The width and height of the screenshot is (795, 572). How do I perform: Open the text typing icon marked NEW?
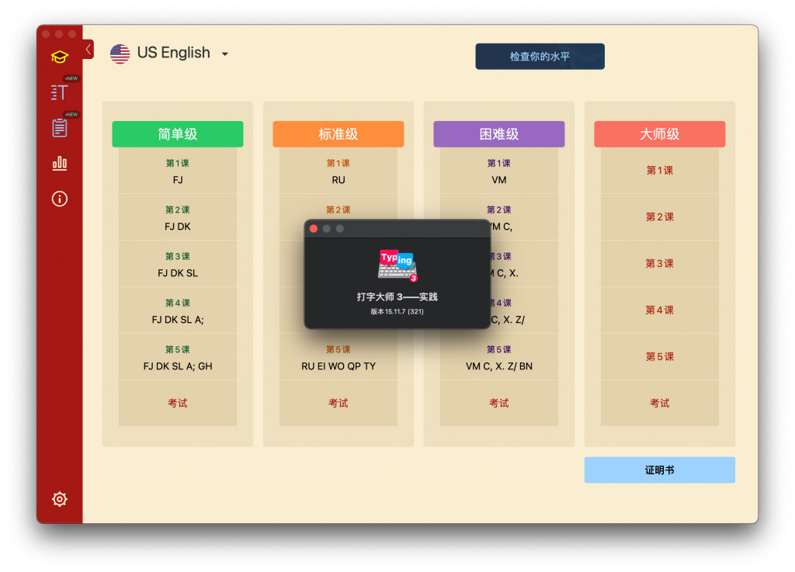tap(59, 92)
